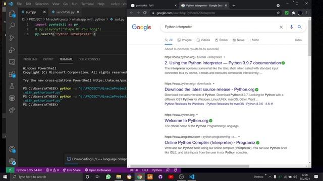Open the Selection menu
The image size is (323, 181).
coord(41,4)
